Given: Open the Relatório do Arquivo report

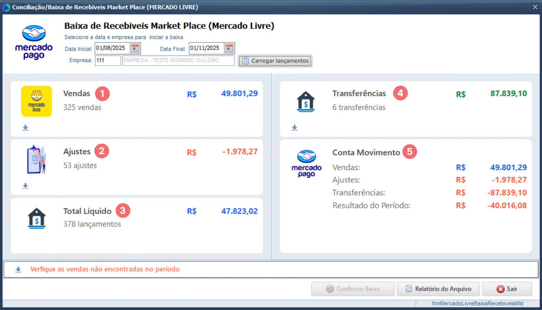Looking at the screenshot, I should (438, 289).
